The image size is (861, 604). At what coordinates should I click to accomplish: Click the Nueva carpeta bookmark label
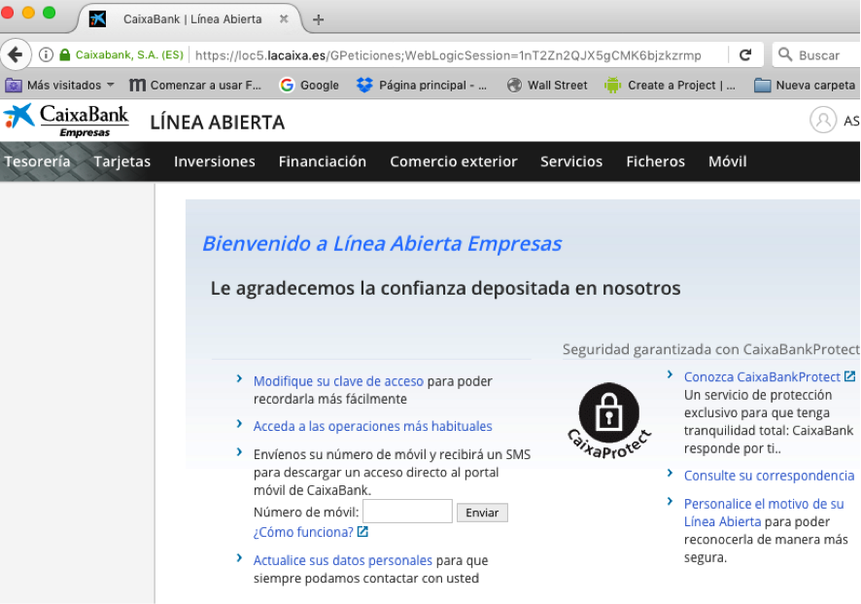click(815, 86)
